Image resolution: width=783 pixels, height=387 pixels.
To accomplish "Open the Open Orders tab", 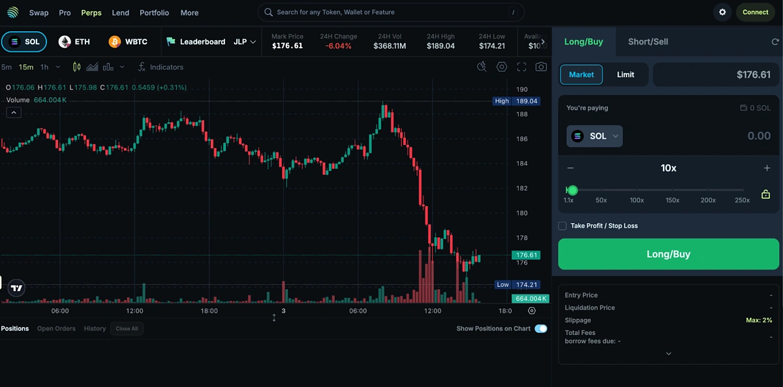I will click(56, 328).
